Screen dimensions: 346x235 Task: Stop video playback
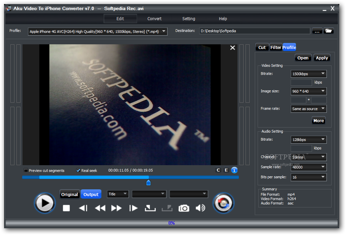[x=66, y=208]
